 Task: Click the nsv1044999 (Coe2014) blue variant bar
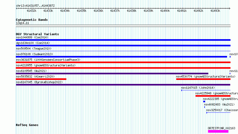tap(123, 40)
